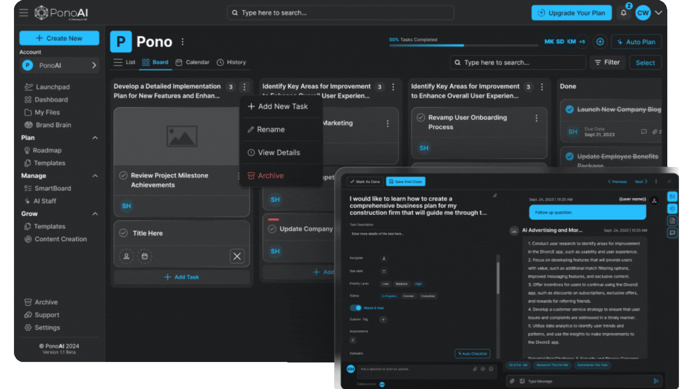Click the Upgrade Your Plan button

pyautogui.click(x=571, y=13)
